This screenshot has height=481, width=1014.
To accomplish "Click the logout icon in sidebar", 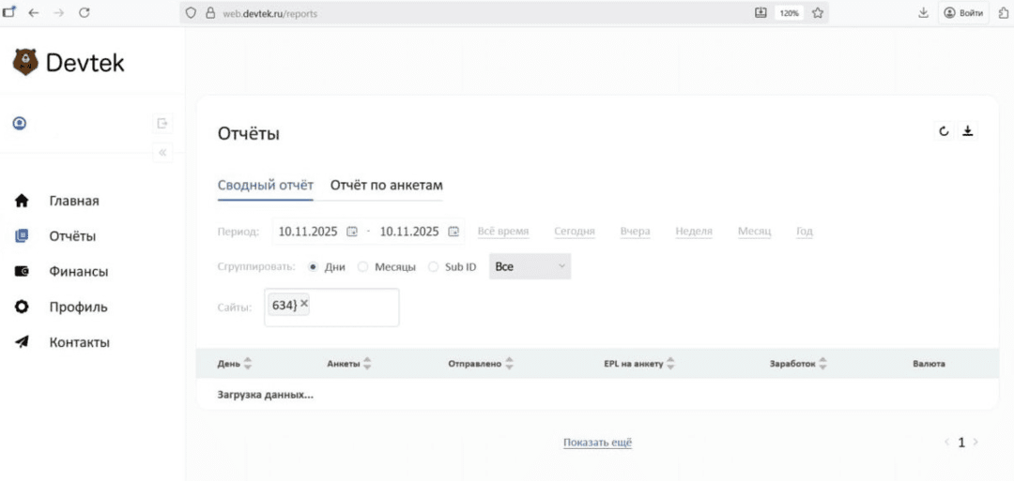I will [x=162, y=123].
